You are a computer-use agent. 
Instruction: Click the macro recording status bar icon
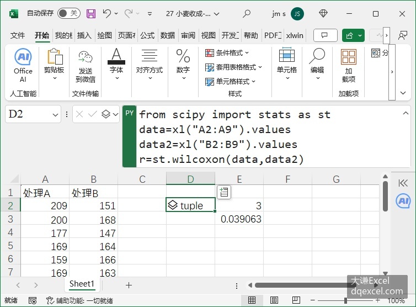tap(33, 300)
